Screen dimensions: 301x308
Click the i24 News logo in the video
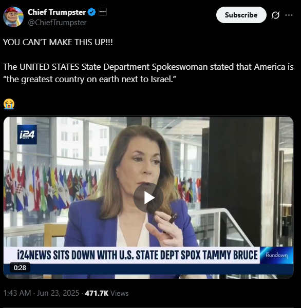pos(27,134)
